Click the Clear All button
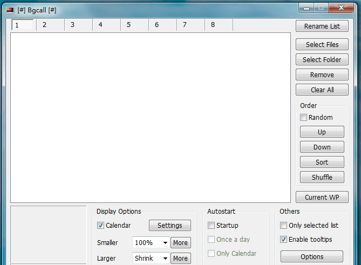361x265 pixels. tap(322, 90)
